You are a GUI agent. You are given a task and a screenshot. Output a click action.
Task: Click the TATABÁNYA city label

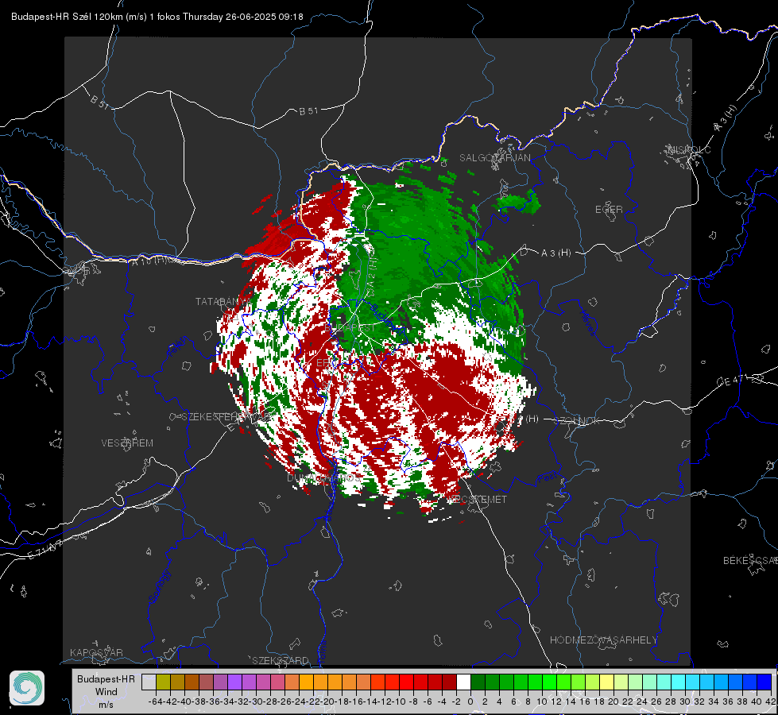click(x=223, y=301)
